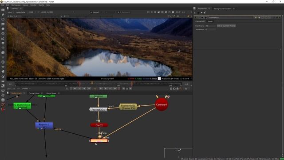Open the Keyer nodes toolbar menu

coord(3,39)
